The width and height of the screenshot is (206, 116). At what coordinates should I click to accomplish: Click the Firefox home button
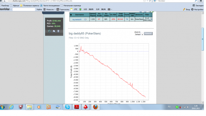tap(201, 1)
